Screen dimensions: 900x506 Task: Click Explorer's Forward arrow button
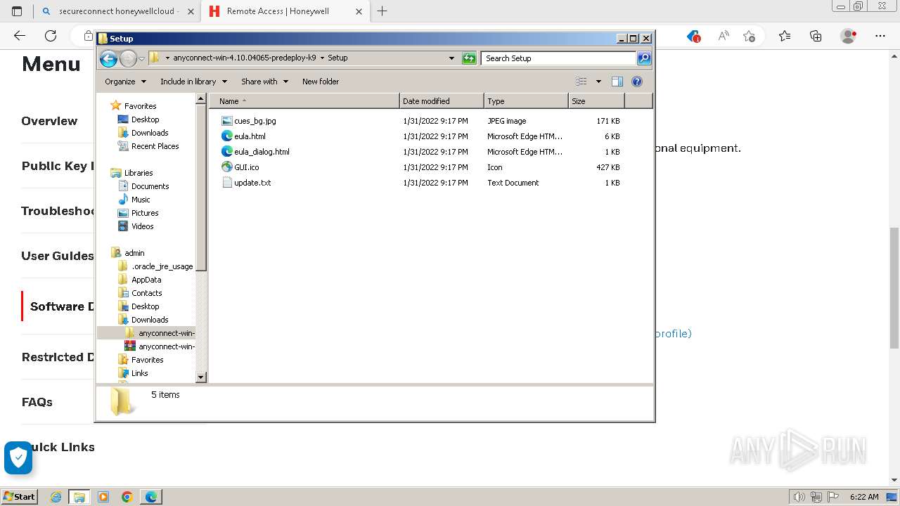point(128,58)
